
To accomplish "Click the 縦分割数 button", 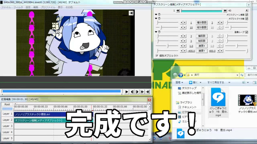I will 202,27.
